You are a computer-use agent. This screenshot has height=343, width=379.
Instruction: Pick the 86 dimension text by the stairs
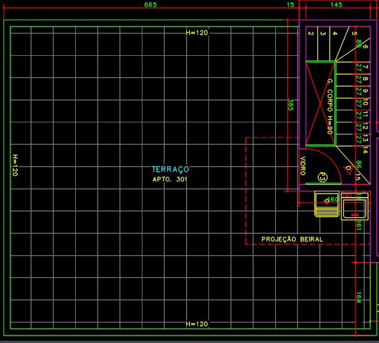pyautogui.click(x=359, y=164)
